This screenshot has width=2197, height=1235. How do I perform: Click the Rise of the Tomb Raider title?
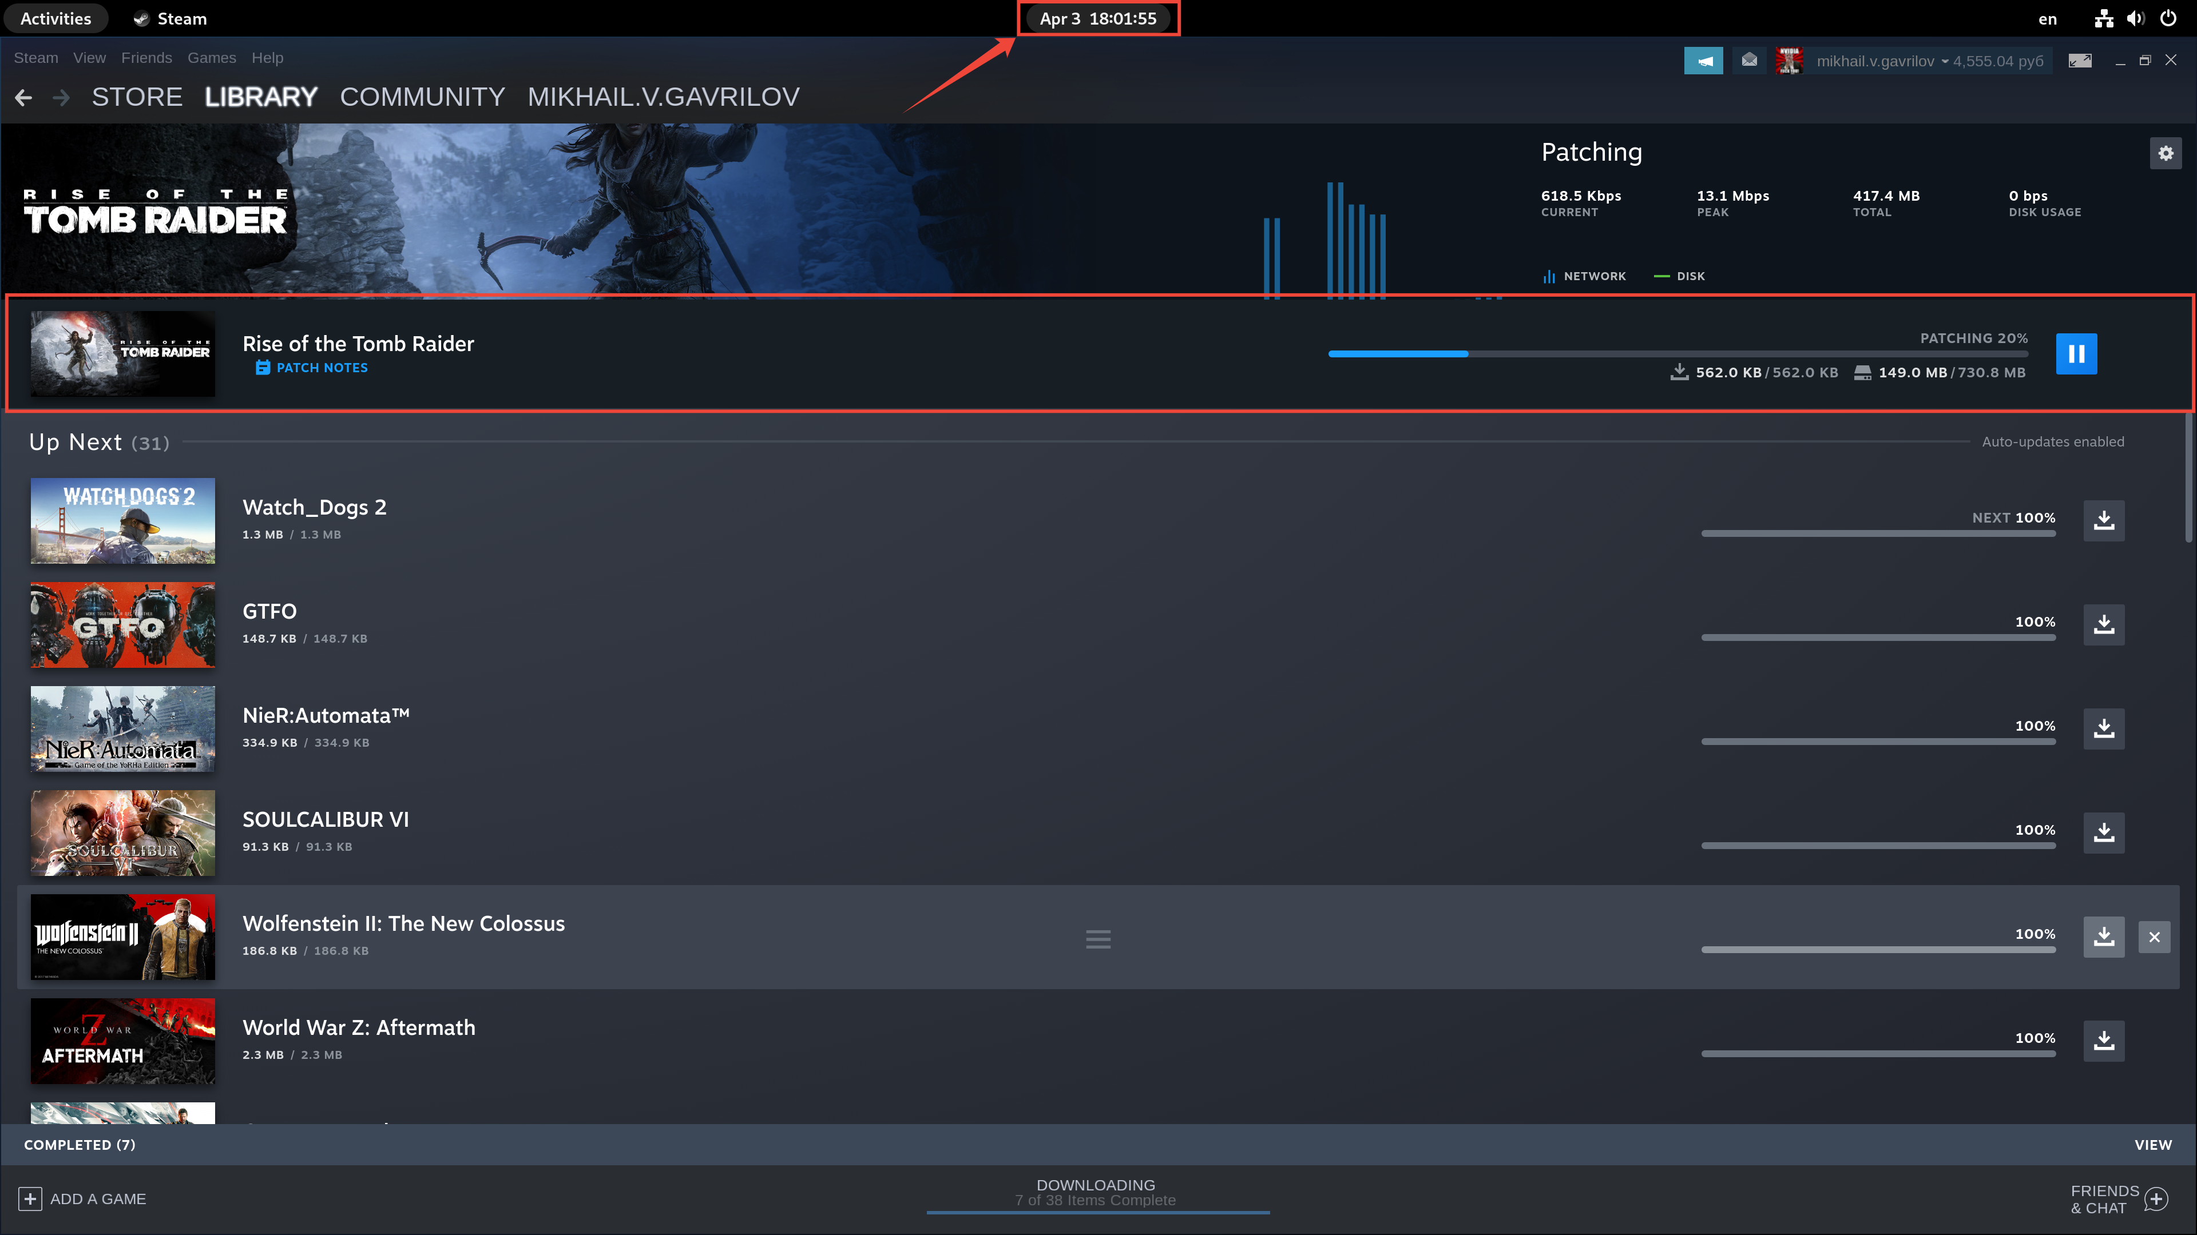(358, 344)
